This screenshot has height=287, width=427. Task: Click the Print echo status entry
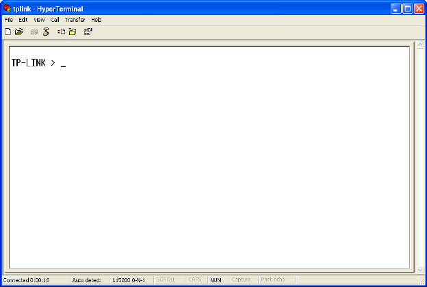[x=273, y=279]
